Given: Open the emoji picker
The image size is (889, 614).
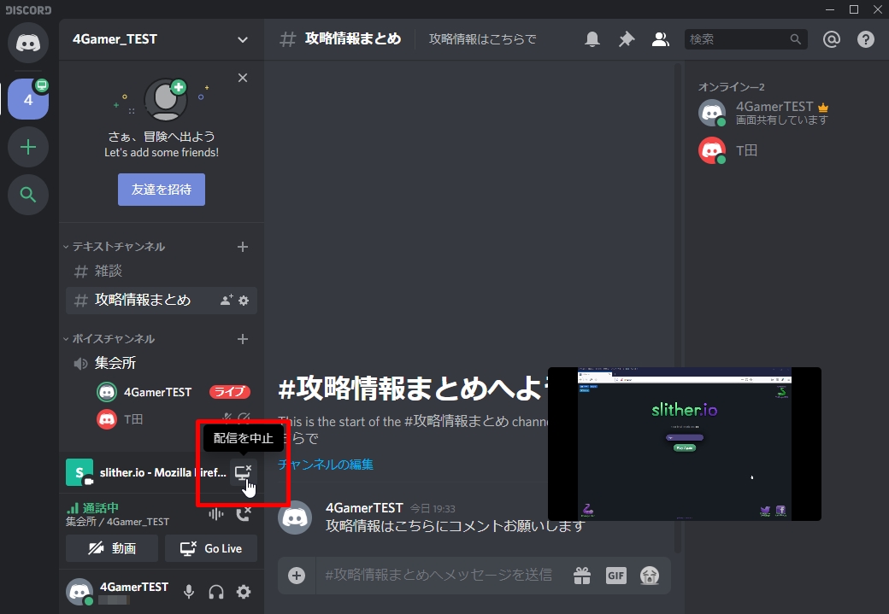Looking at the screenshot, I should pos(650,576).
